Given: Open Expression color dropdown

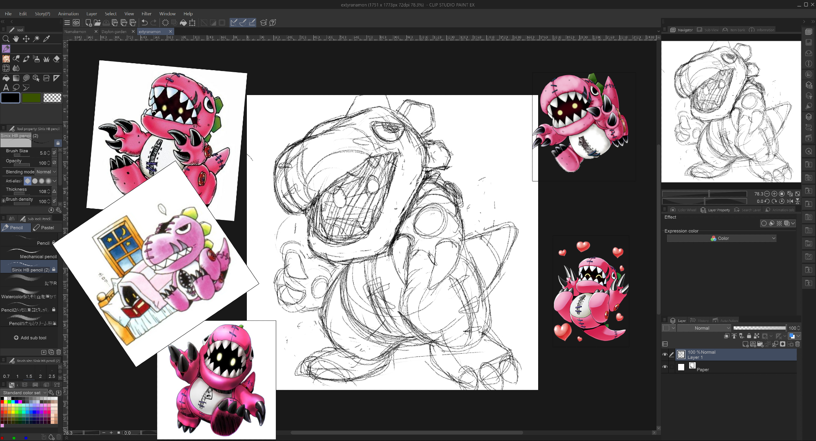Looking at the screenshot, I should tap(721, 238).
